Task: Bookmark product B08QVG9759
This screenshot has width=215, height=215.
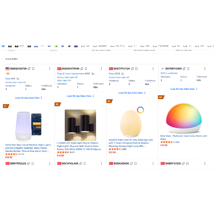Action: coord(33,69)
